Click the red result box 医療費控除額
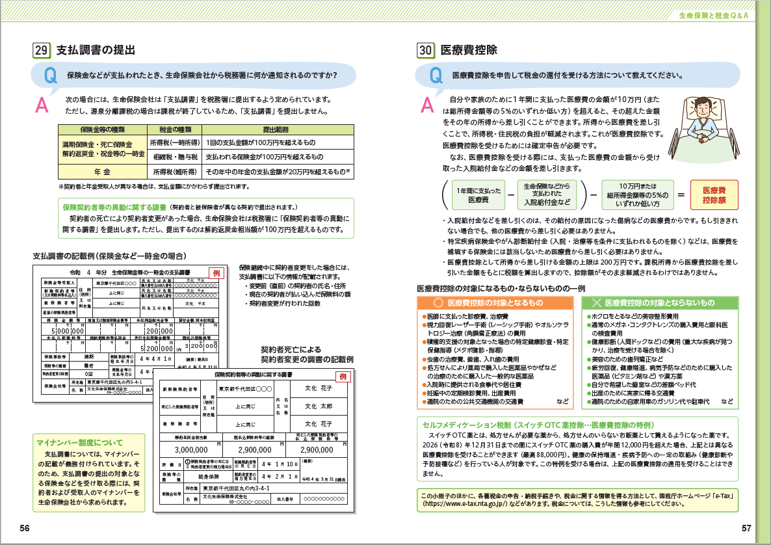Screen dimensions: 771x545 tap(714, 195)
